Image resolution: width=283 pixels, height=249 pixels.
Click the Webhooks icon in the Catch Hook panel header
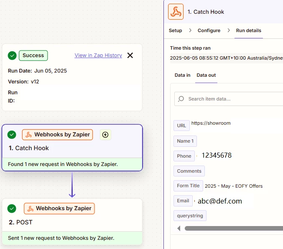point(176,12)
